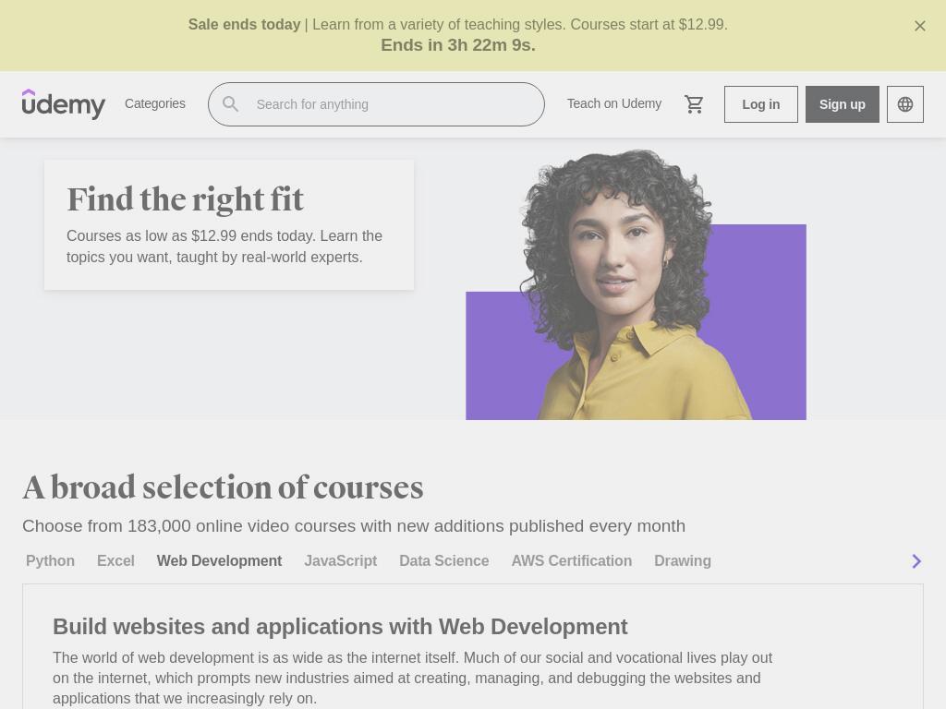Image resolution: width=946 pixels, height=709 pixels.
Task: Focus the 'Search for anything' field
Action: 377,104
